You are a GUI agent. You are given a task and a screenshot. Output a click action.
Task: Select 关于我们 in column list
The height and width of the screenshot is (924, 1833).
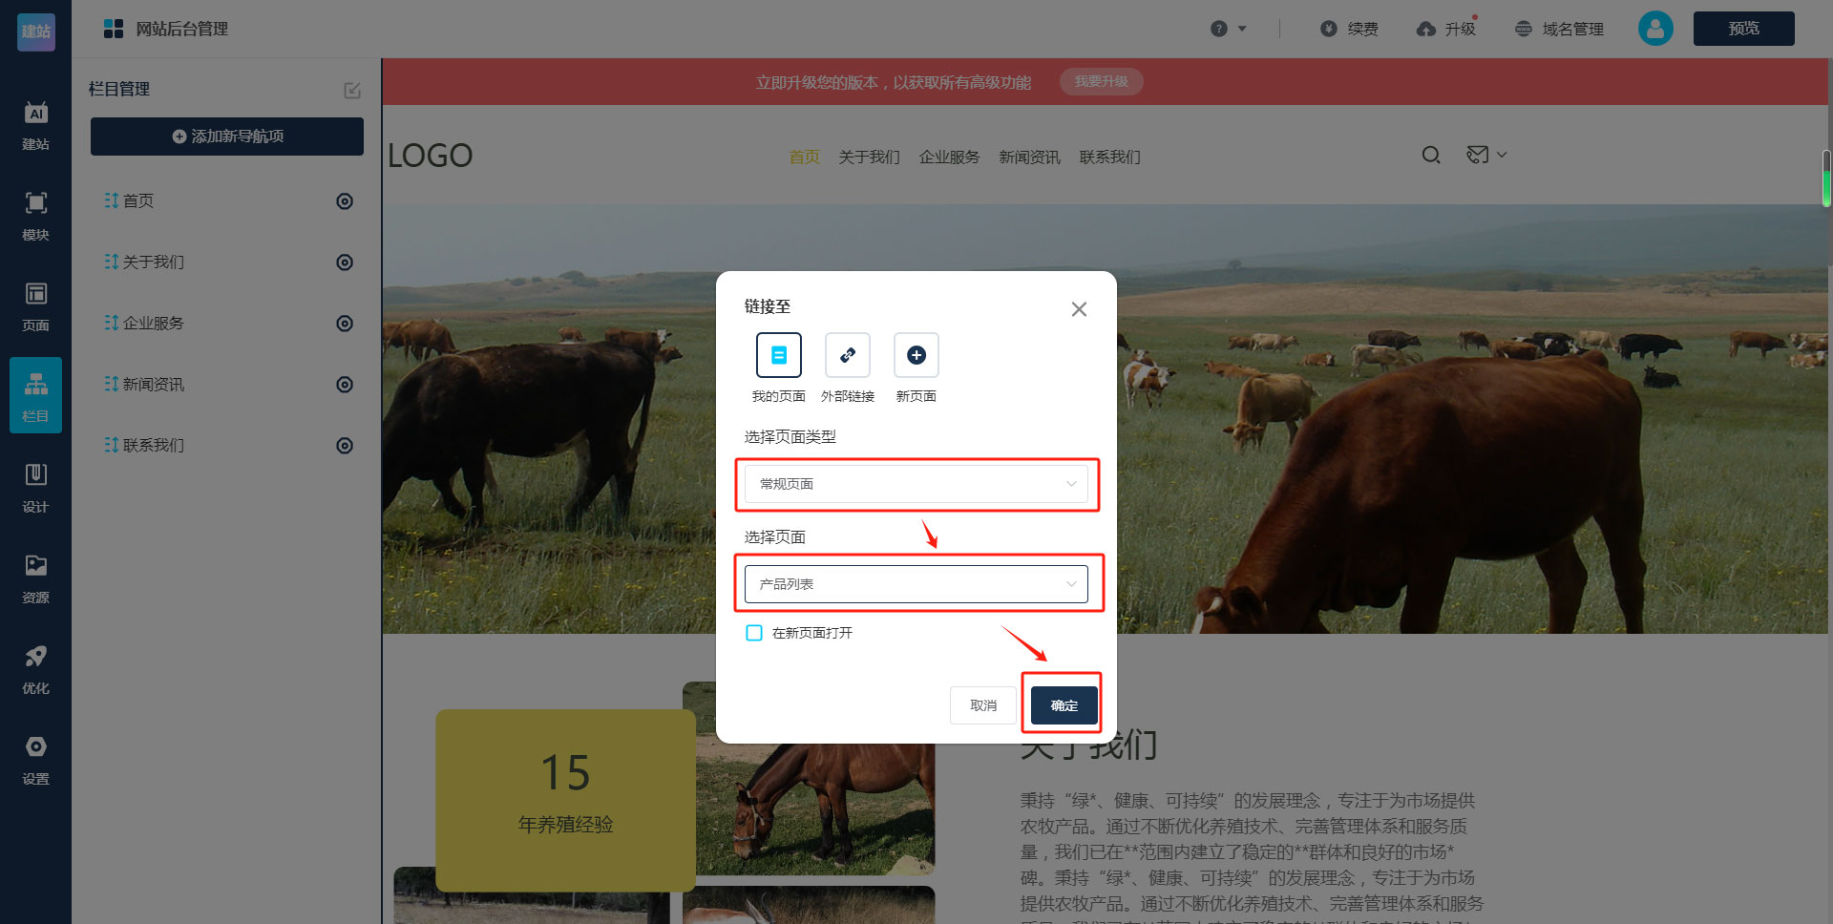(x=153, y=262)
